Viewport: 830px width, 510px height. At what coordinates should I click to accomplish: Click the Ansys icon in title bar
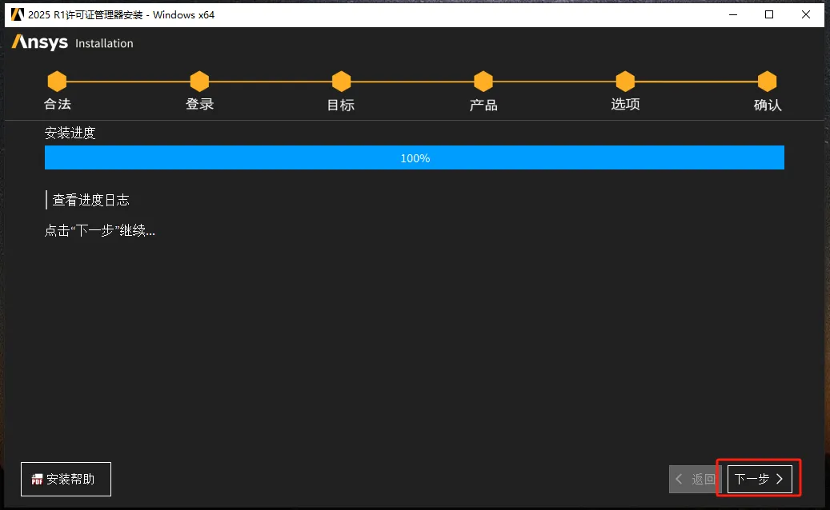(x=18, y=14)
